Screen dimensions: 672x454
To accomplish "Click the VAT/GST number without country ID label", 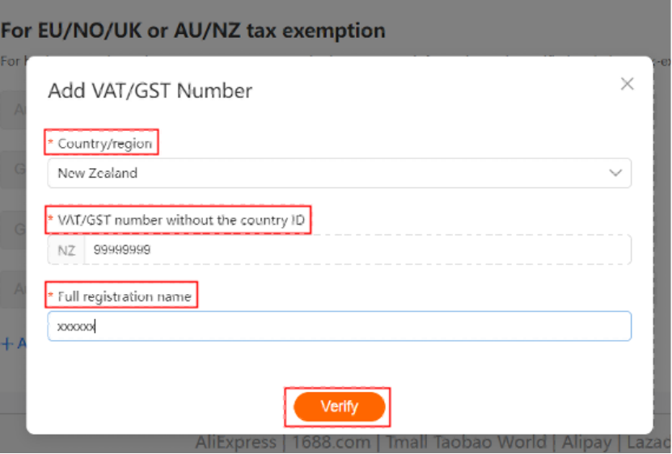I will [181, 220].
